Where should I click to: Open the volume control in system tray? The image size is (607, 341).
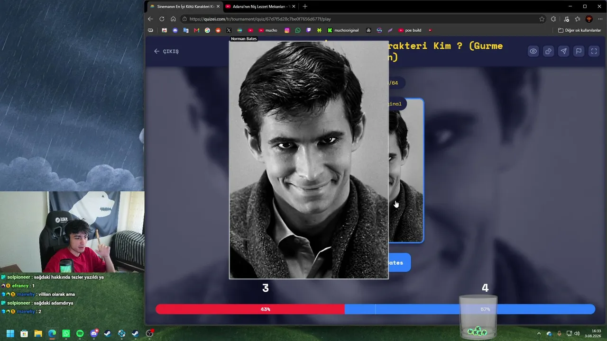577,333
